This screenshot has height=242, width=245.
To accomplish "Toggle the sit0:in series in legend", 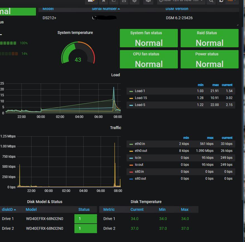I will coord(139,172).
